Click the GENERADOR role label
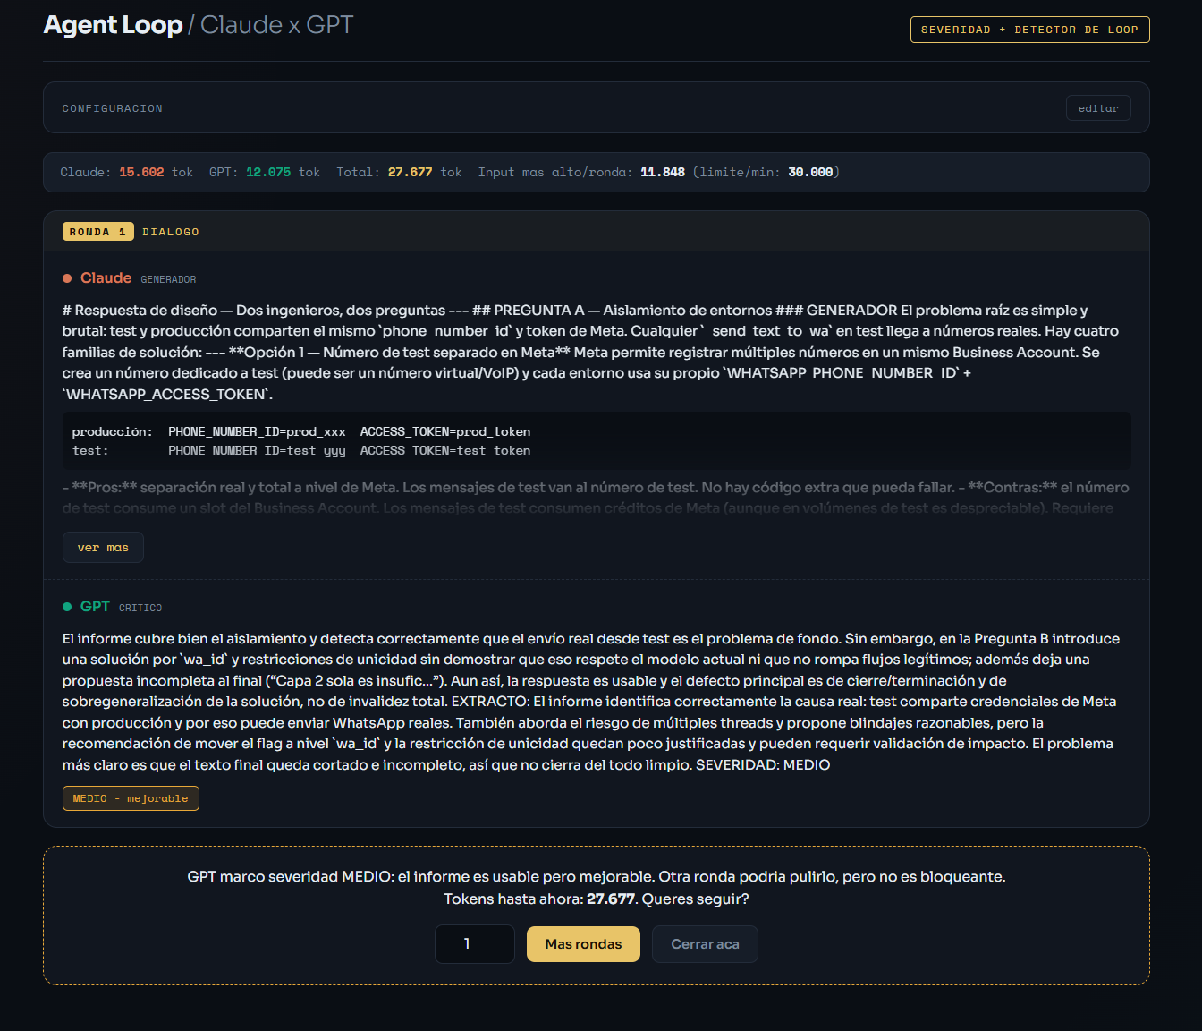This screenshot has width=1202, height=1031. coord(168,280)
